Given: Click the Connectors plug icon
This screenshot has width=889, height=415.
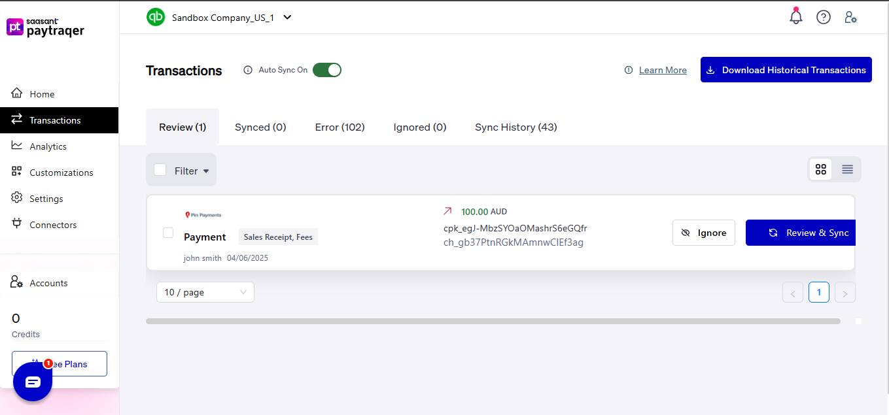Looking at the screenshot, I should 17,224.
